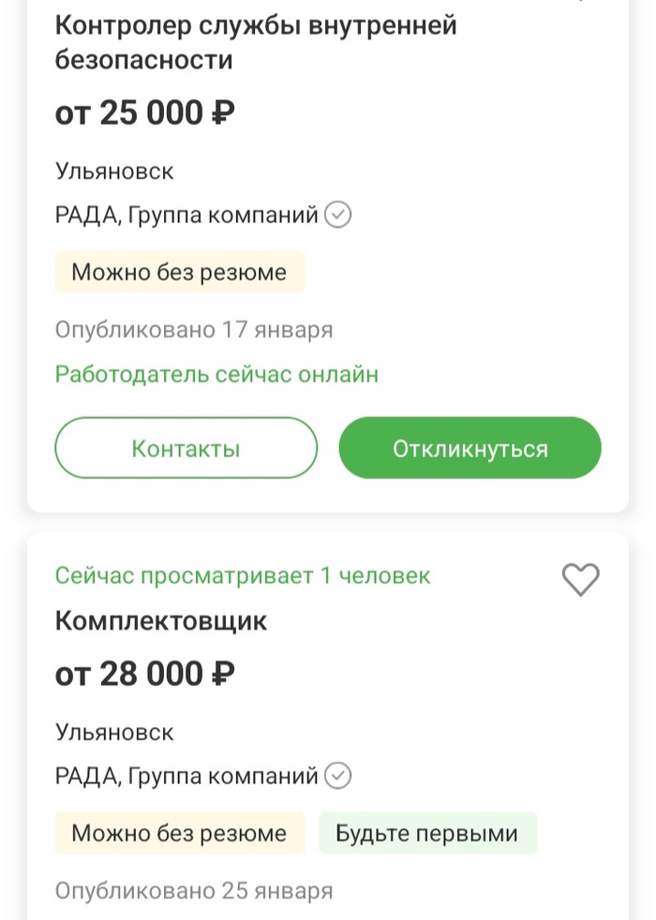Open the Контролер службы внутренней безопасности vacancy
This screenshot has width=656, height=920.
256,43
